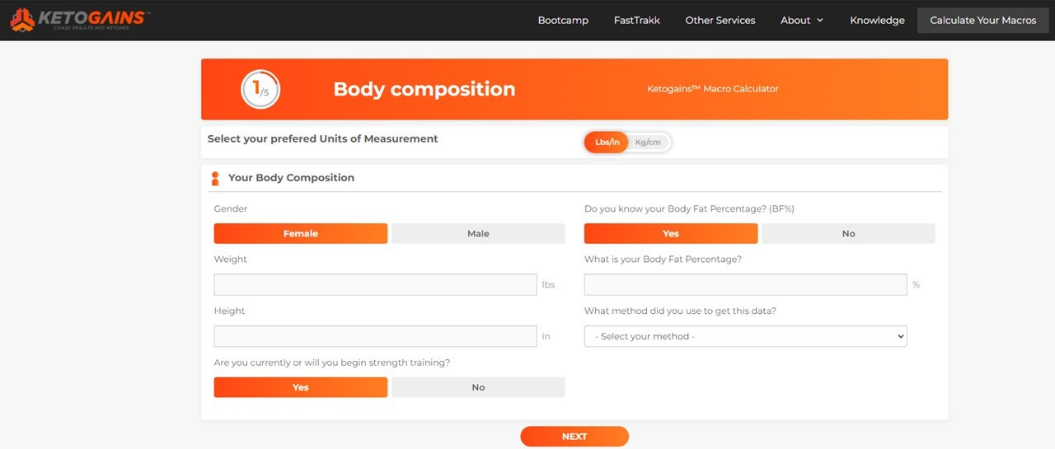
Task: Click the step 1/5 progress circle
Action: coord(260,89)
